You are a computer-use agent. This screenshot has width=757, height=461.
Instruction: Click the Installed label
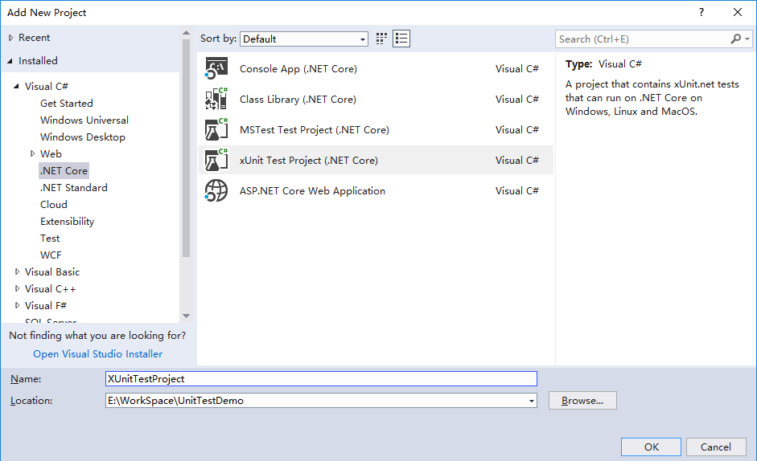pos(38,61)
